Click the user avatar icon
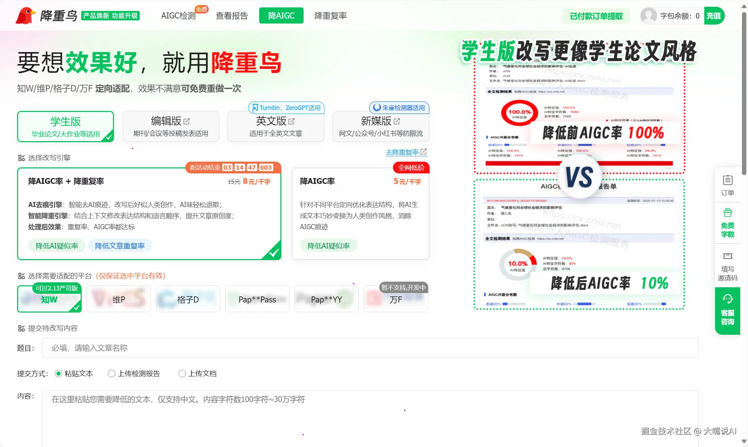This screenshot has height=447, width=748. pyautogui.click(x=648, y=16)
